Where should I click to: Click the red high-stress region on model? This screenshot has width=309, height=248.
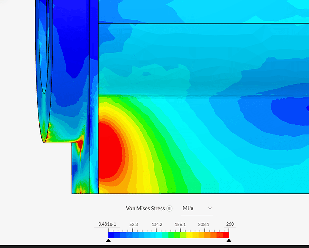(x=109, y=151)
